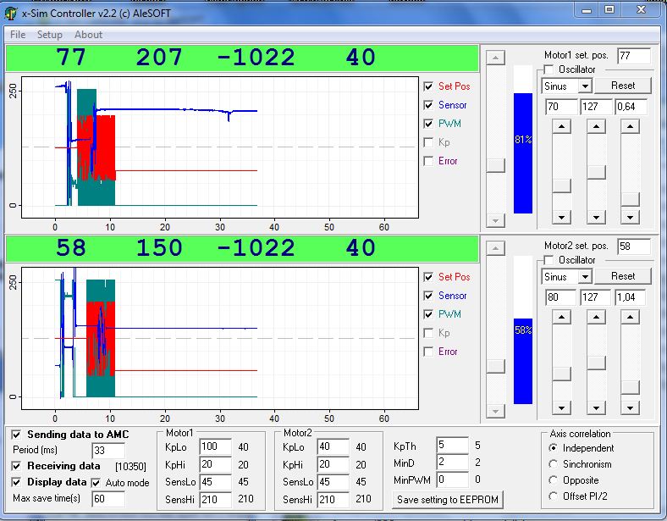Click Motor2 position scrollbar thumb
The image size is (667, 521).
[x=495, y=366]
